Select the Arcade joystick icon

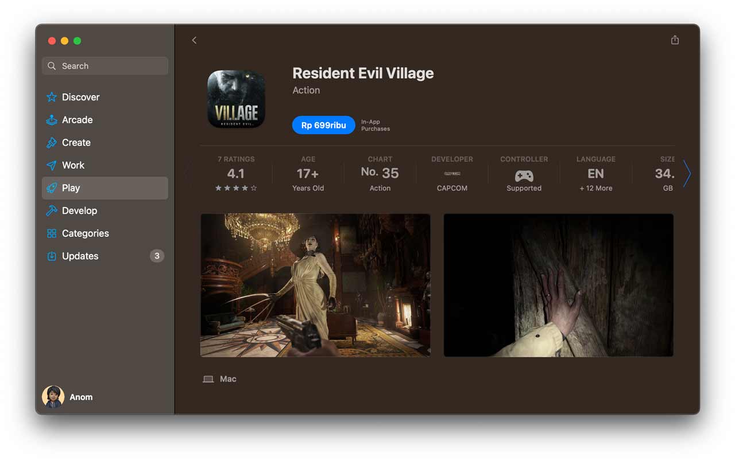tap(52, 120)
